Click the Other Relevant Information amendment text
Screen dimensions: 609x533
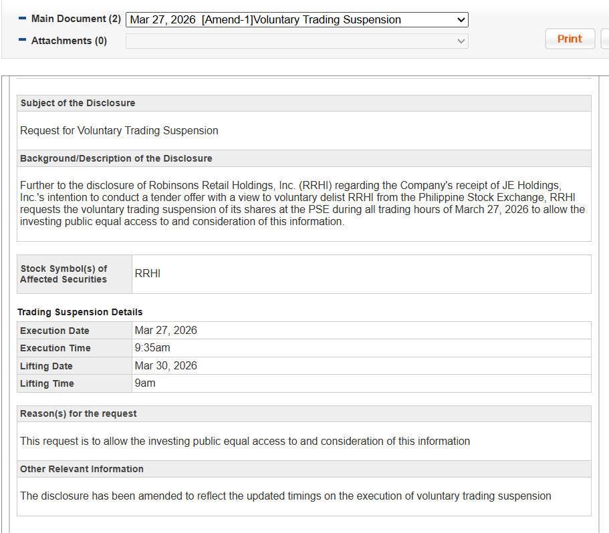[x=285, y=496]
